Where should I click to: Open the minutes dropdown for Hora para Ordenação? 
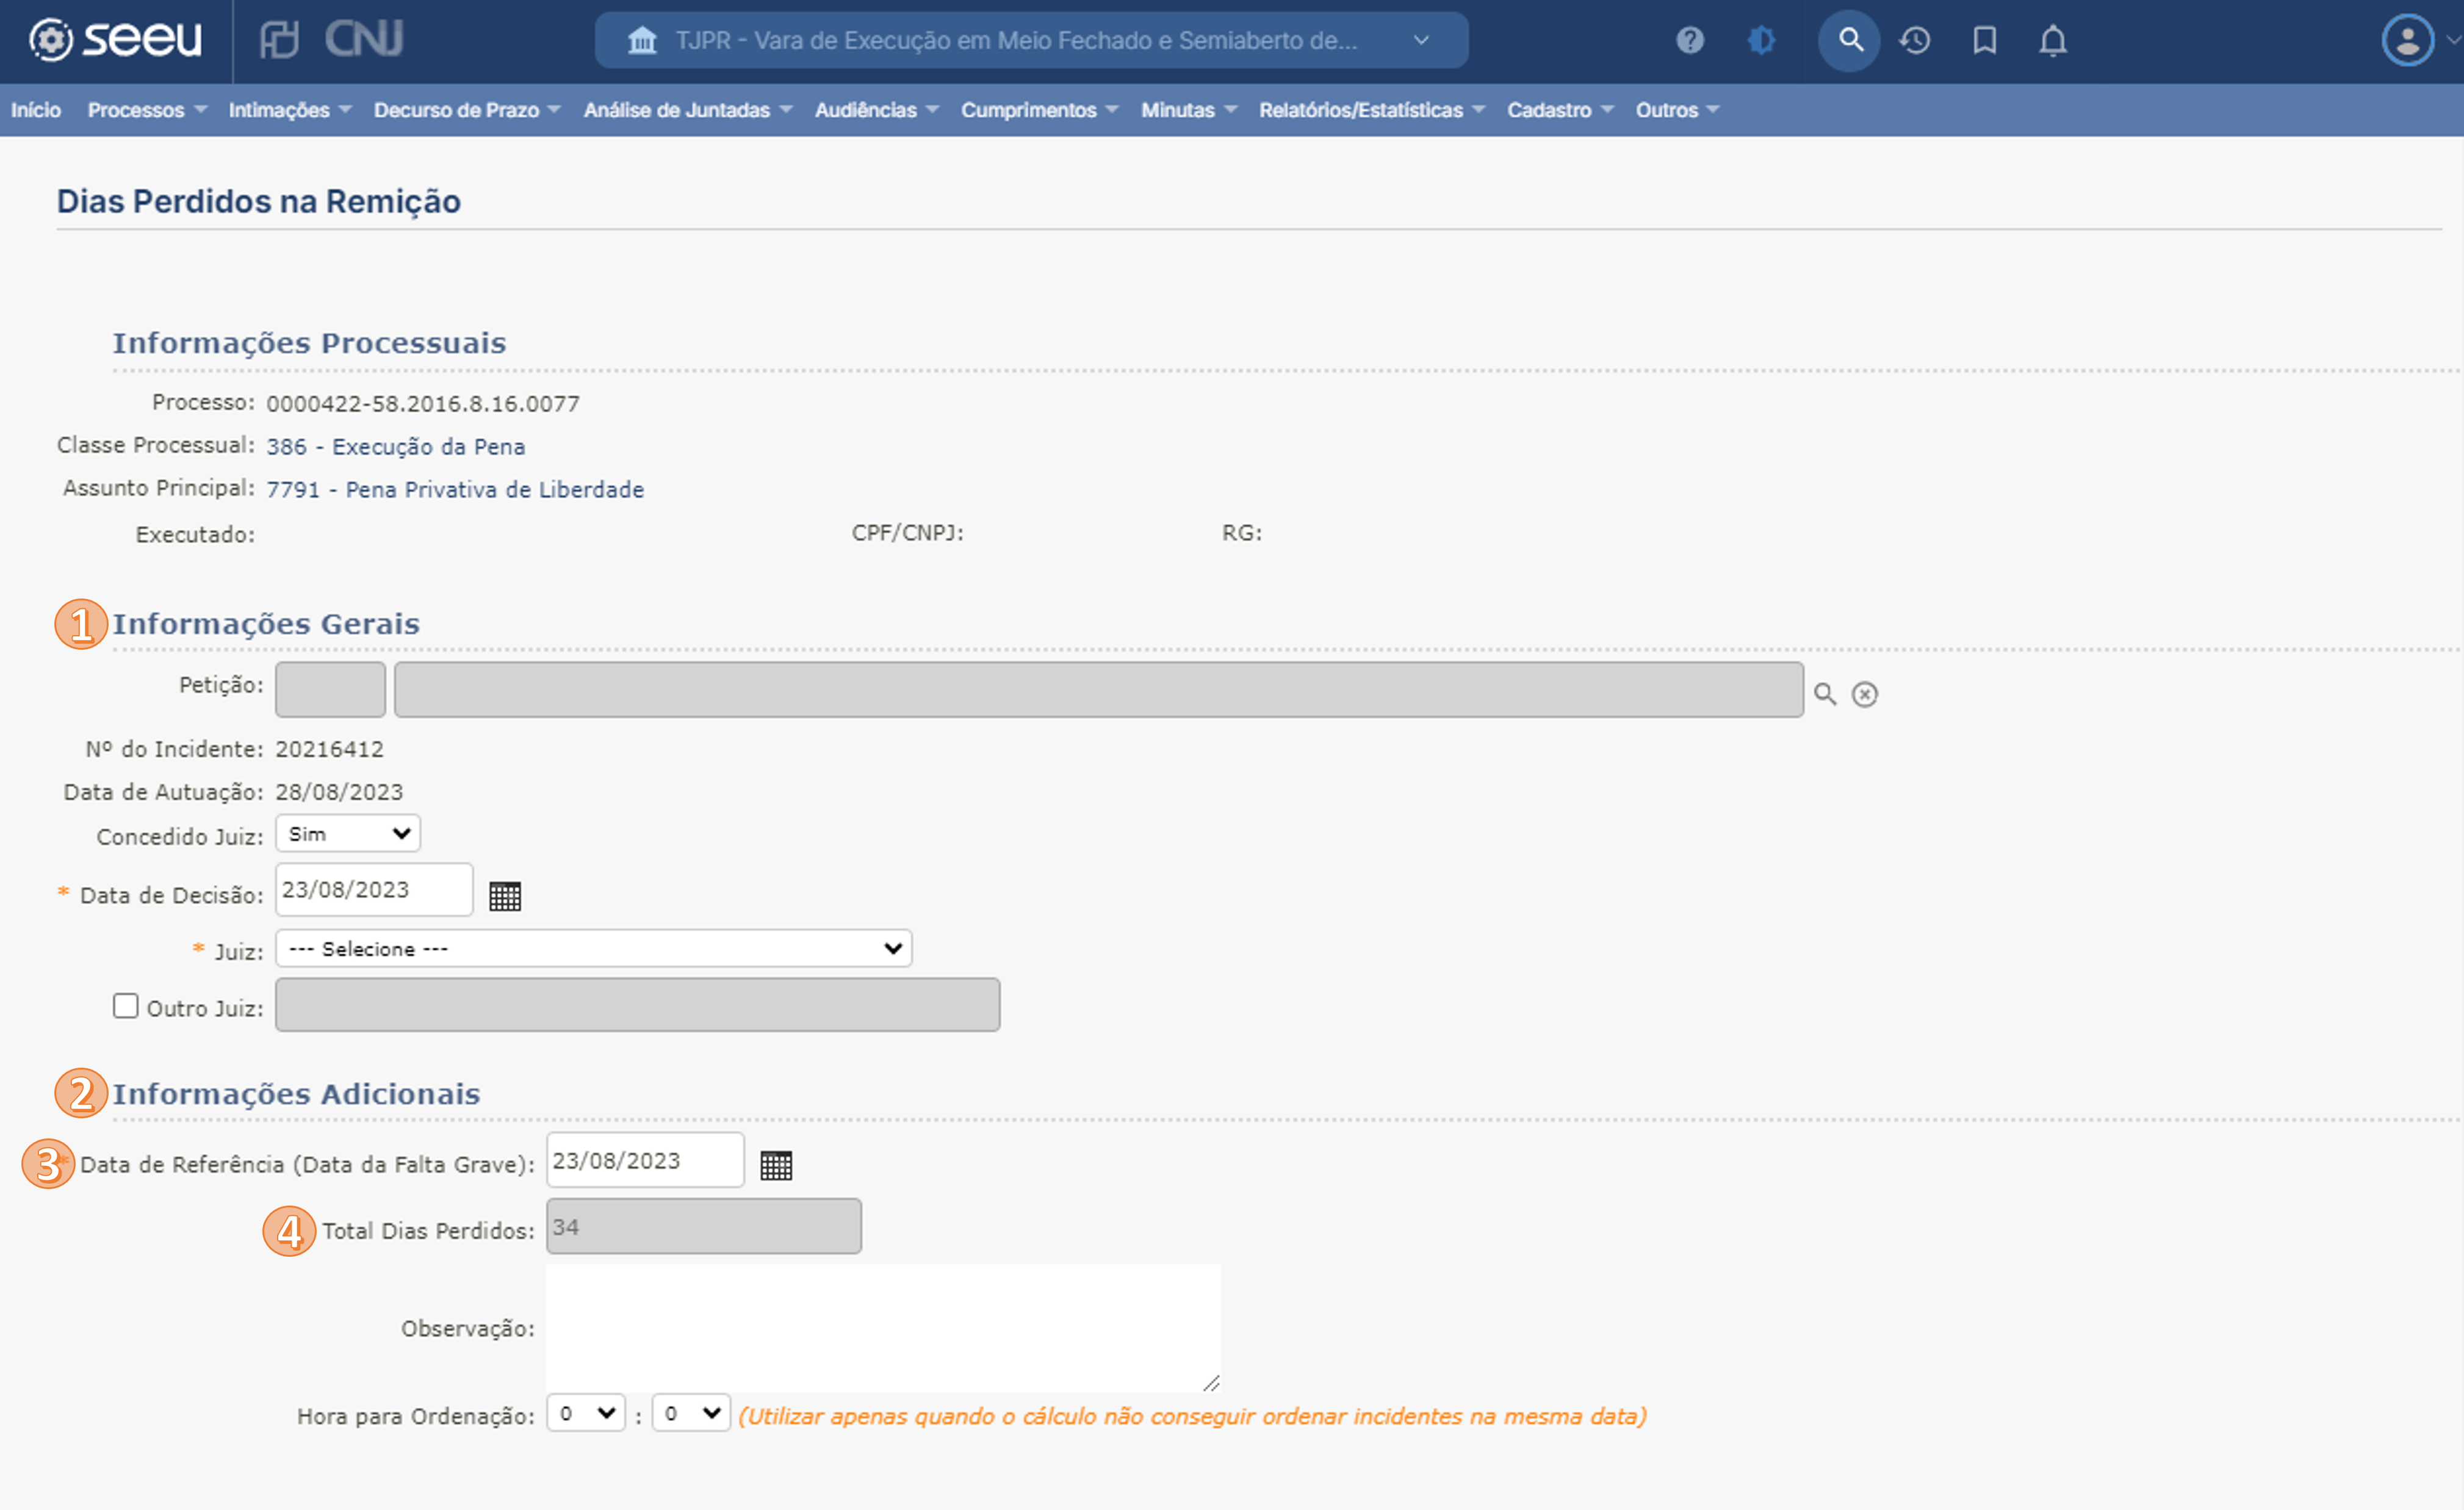[x=691, y=1413]
